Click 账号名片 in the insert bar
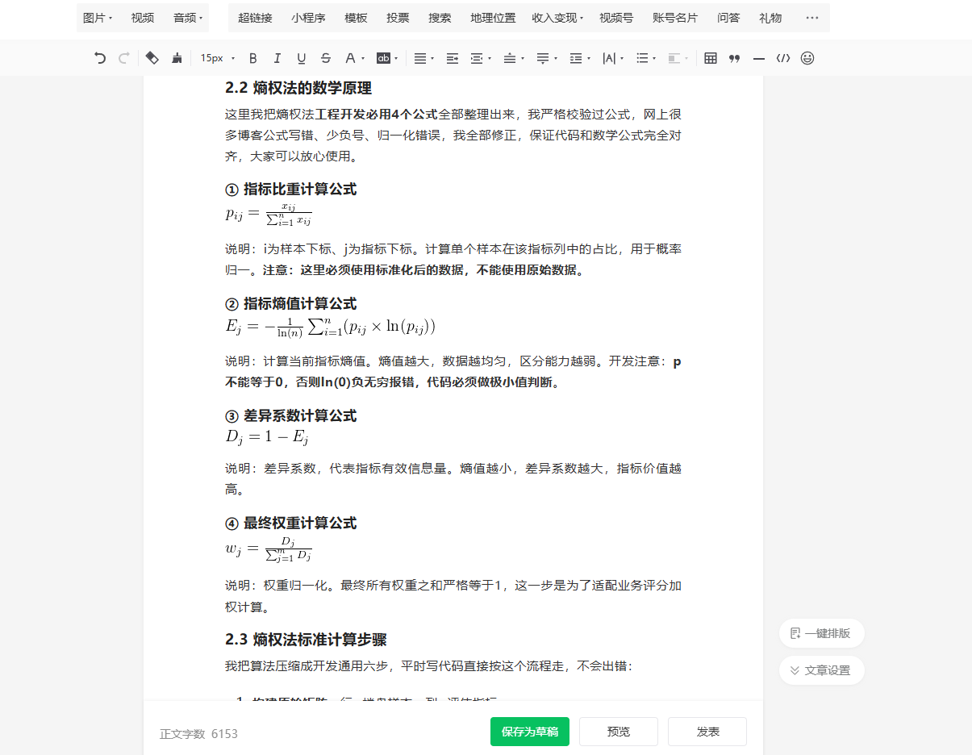This screenshot has width=972, height=755. (x=675, y=18)
